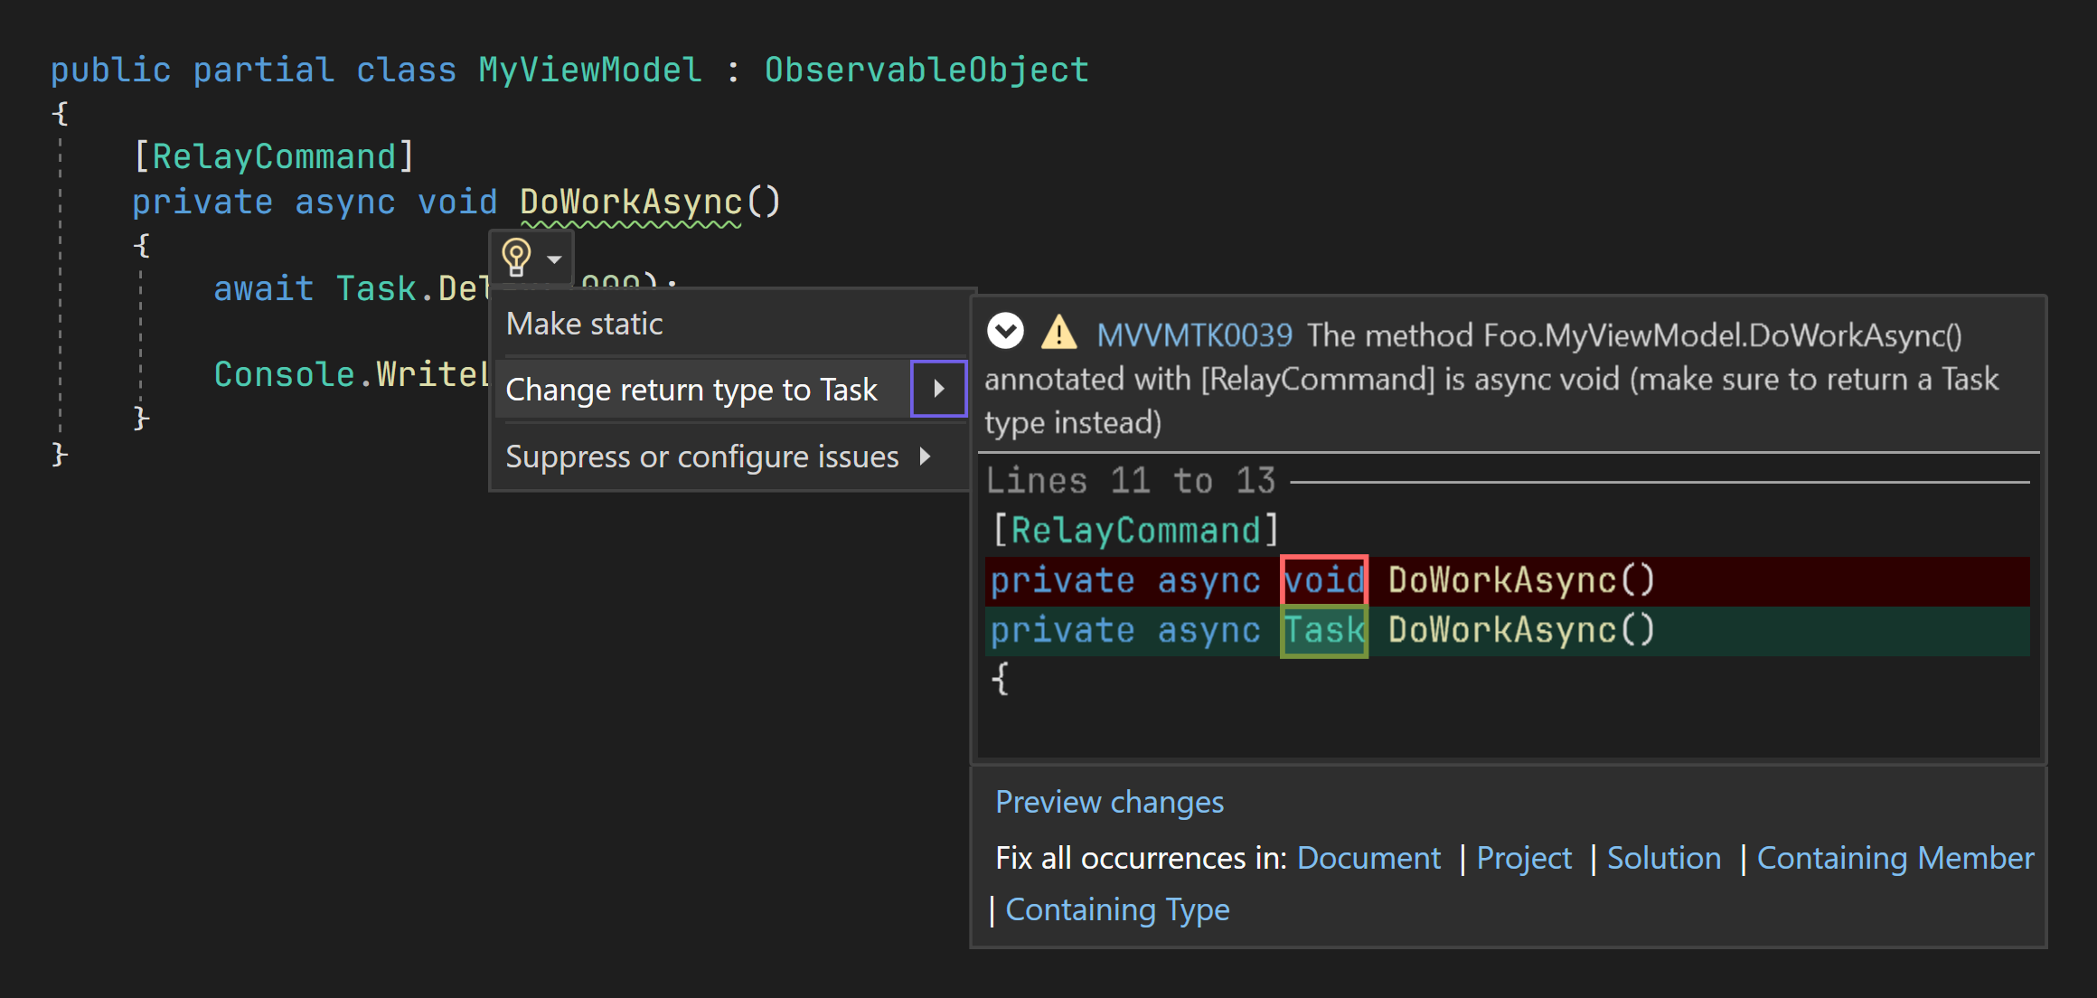Select the highlighted Task keyword in the diff

(1323, 630)
